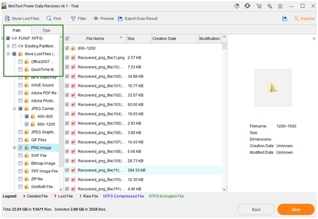This screenshot has width=318, height=219.
Task: Click the share icon beside Register
Action: pyautogui.click(x=285, y=19)
